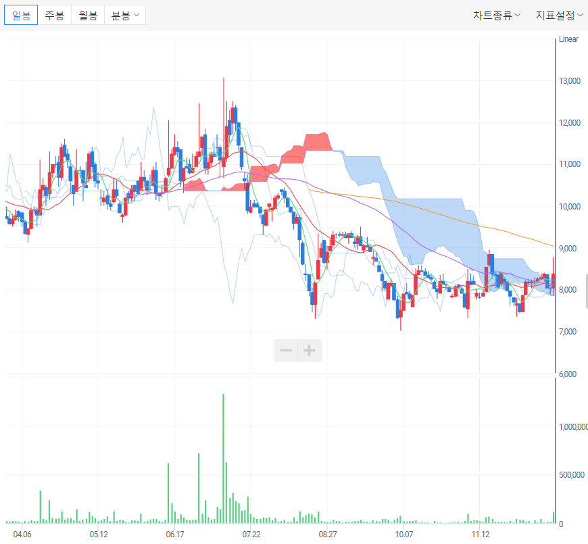Click the 10.07 date axis label
Viewport: 588px width, 544px height.
[404, 535]
